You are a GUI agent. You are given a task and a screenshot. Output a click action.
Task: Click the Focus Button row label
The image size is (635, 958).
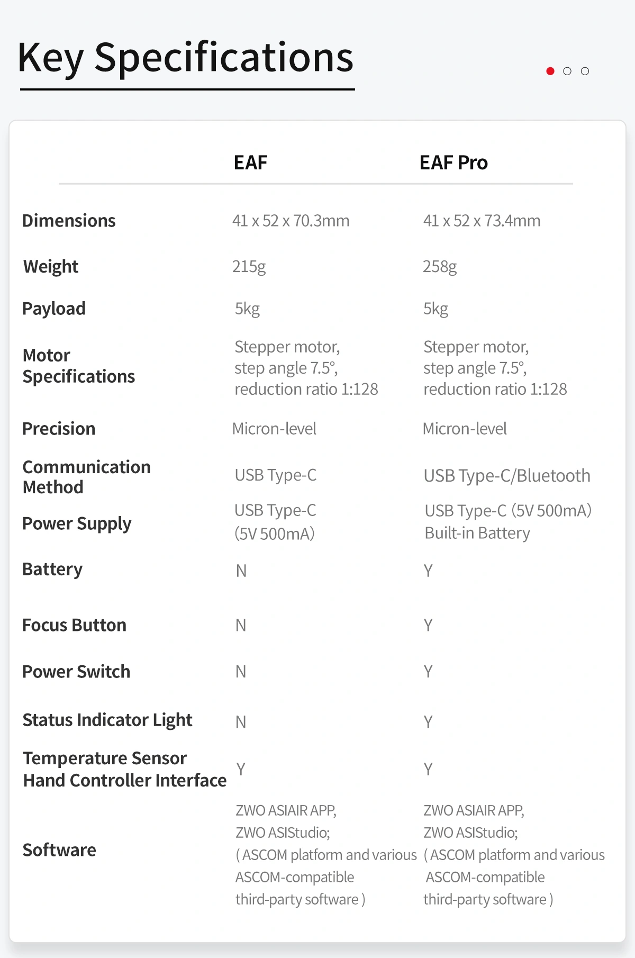[x=74, y=625]
